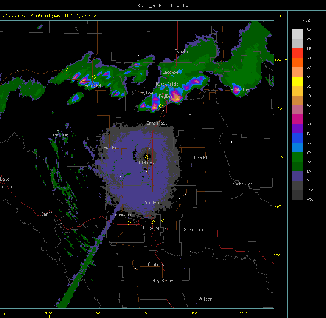Select the yellow diamond marker below RedDeer
326x318 pixels.
pos(161,106)
